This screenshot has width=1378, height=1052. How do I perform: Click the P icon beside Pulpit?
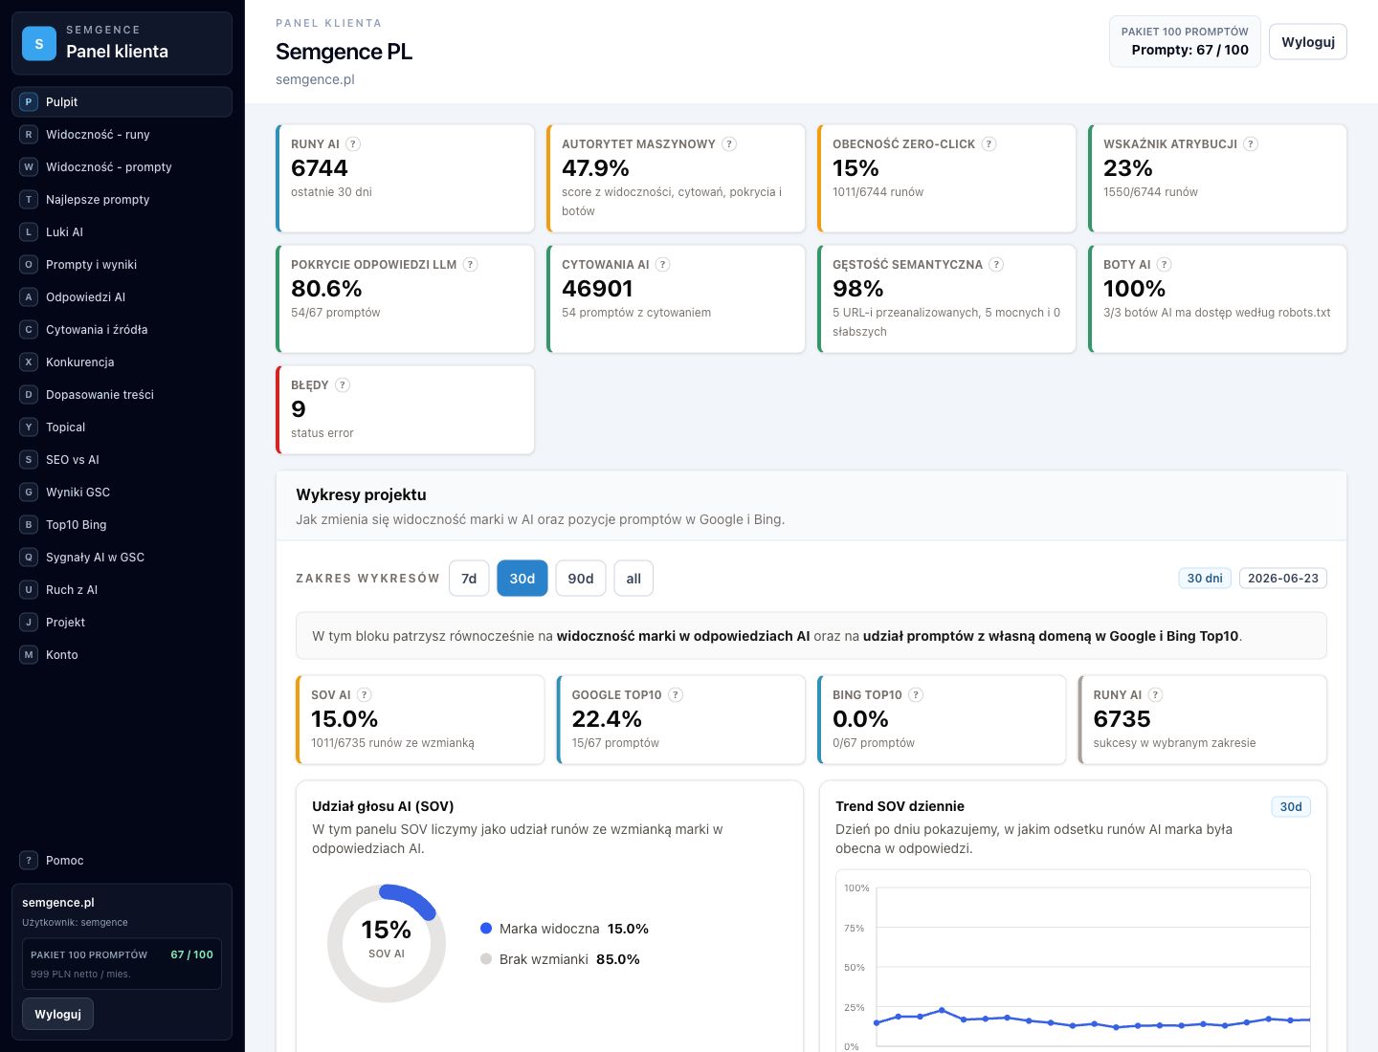point(29,102)
